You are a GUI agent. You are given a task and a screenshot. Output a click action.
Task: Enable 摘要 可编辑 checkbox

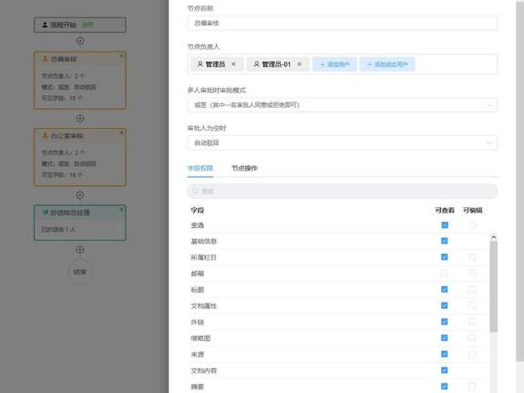pos(472,386)
